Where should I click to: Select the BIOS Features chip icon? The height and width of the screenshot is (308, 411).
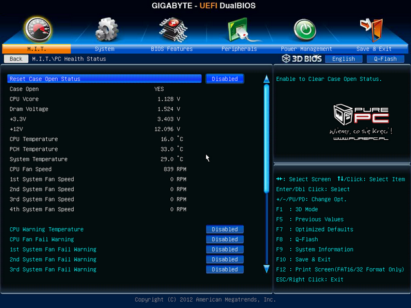[x=173, y=30]
